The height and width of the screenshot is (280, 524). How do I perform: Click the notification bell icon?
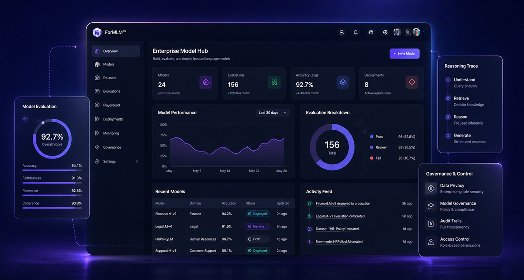click(x=356, y=32)
